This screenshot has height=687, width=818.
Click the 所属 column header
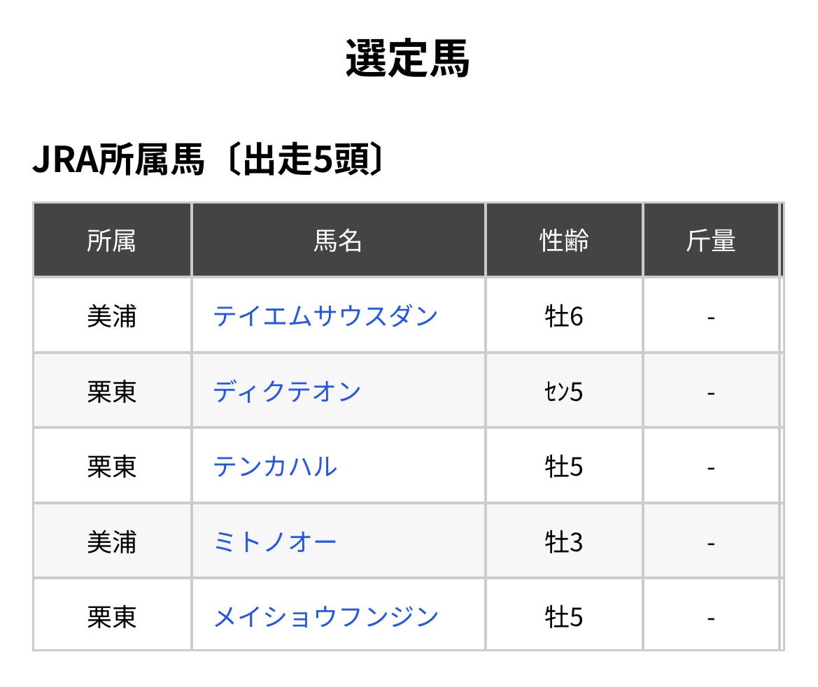pos(112,241)
